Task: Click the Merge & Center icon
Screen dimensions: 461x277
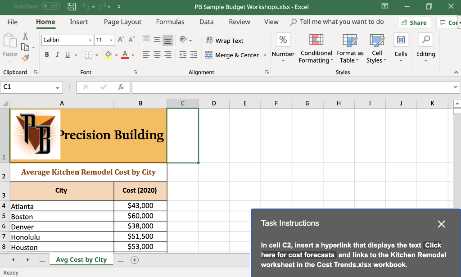Action: pyautogui.click(x=209, y=55)
